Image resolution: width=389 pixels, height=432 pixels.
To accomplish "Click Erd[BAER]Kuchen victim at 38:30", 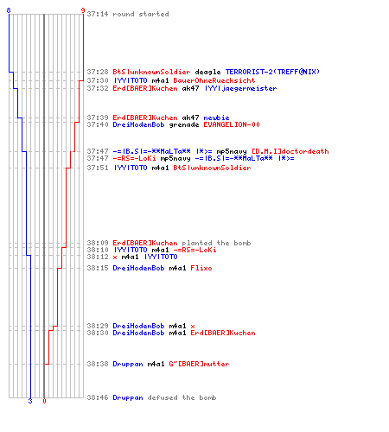I will coord(223,333).
